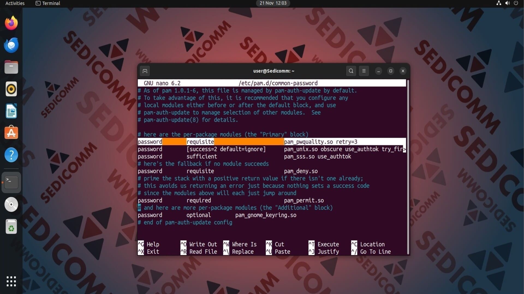Click comment mentioning the "Primary" block
The image size is (524, 294).
223,134
